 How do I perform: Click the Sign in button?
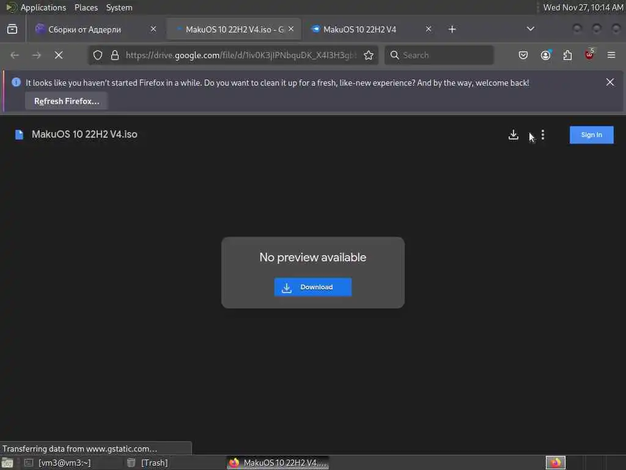[x=591, y=135]
